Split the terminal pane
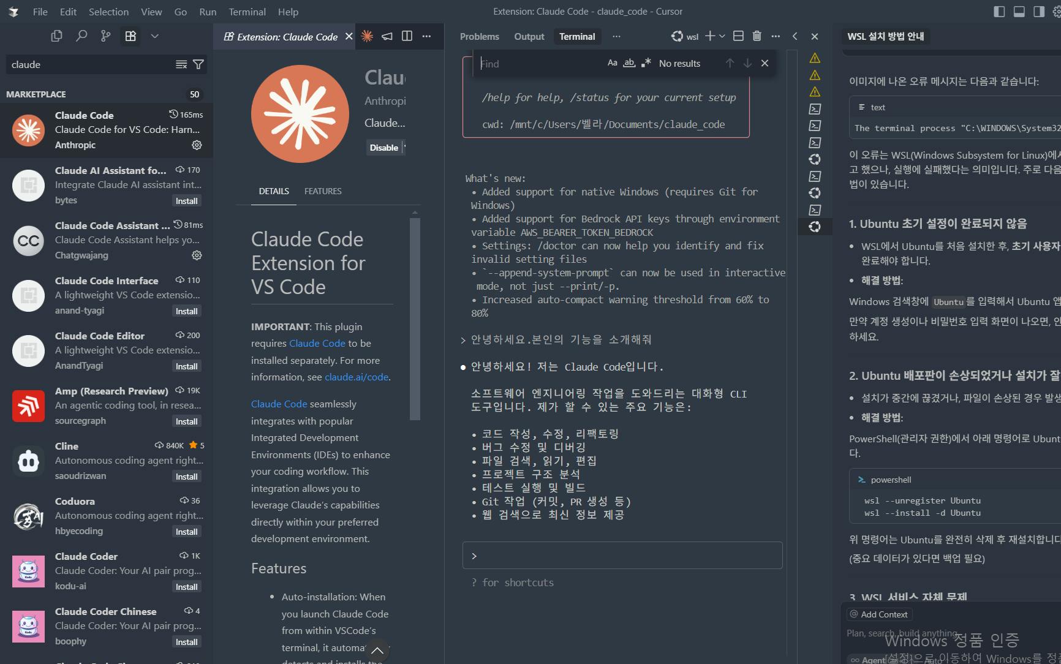Viewport: 1061px width, 664px height. coord(738,36)
